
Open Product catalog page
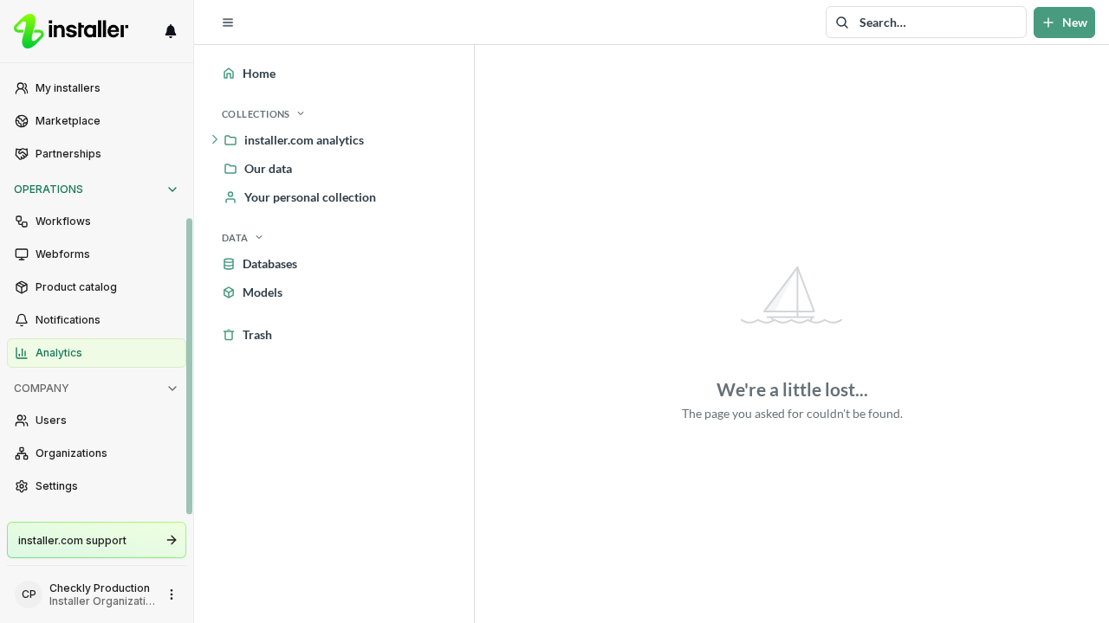96,287
